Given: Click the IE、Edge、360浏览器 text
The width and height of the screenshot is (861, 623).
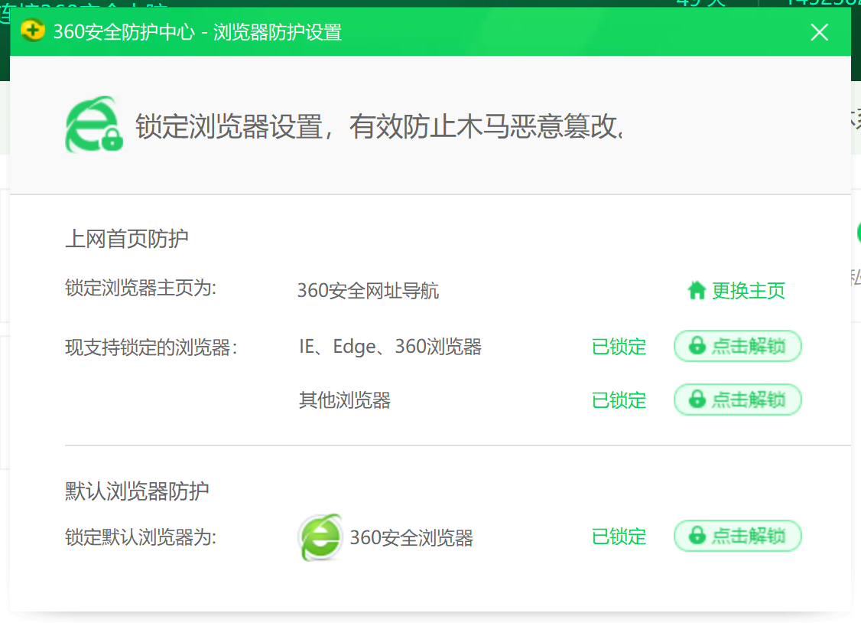Looking at the screenshot, I should point(391,347).
